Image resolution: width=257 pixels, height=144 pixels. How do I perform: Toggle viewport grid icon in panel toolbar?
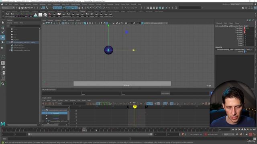click(63, 23)
